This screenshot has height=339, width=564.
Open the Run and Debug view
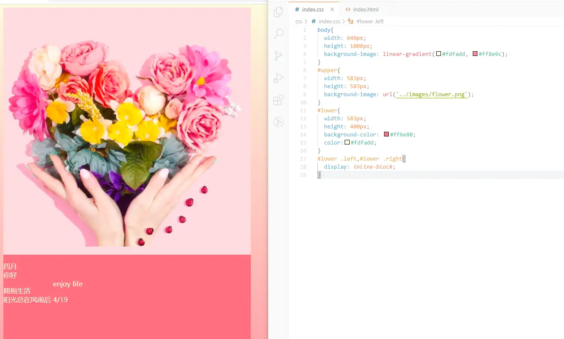point(278,78)
